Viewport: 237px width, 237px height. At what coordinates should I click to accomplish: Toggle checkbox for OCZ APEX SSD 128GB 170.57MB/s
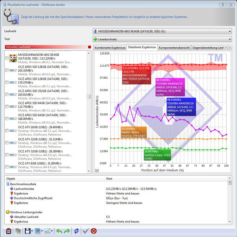click(x=7, y=83)
